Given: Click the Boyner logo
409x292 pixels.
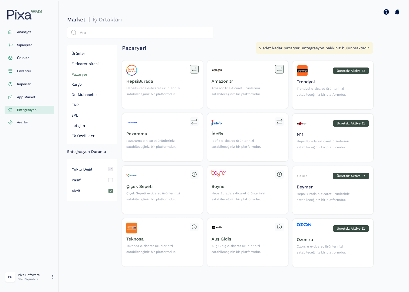Looking at the screenshot, I should tap(219, 173).
